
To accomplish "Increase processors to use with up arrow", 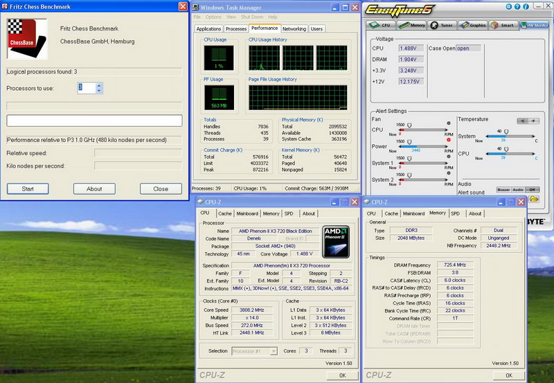I will click(99, 85).
